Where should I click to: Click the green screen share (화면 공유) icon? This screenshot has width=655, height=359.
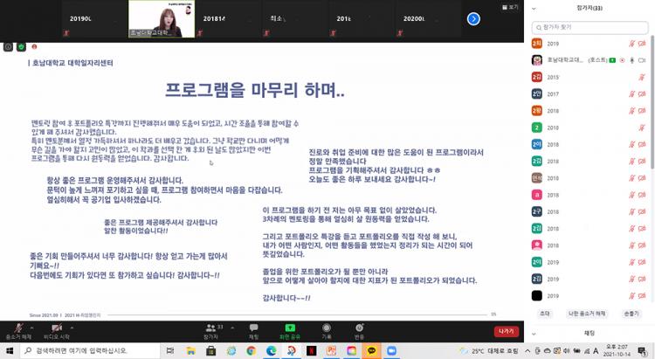point(290,328)
